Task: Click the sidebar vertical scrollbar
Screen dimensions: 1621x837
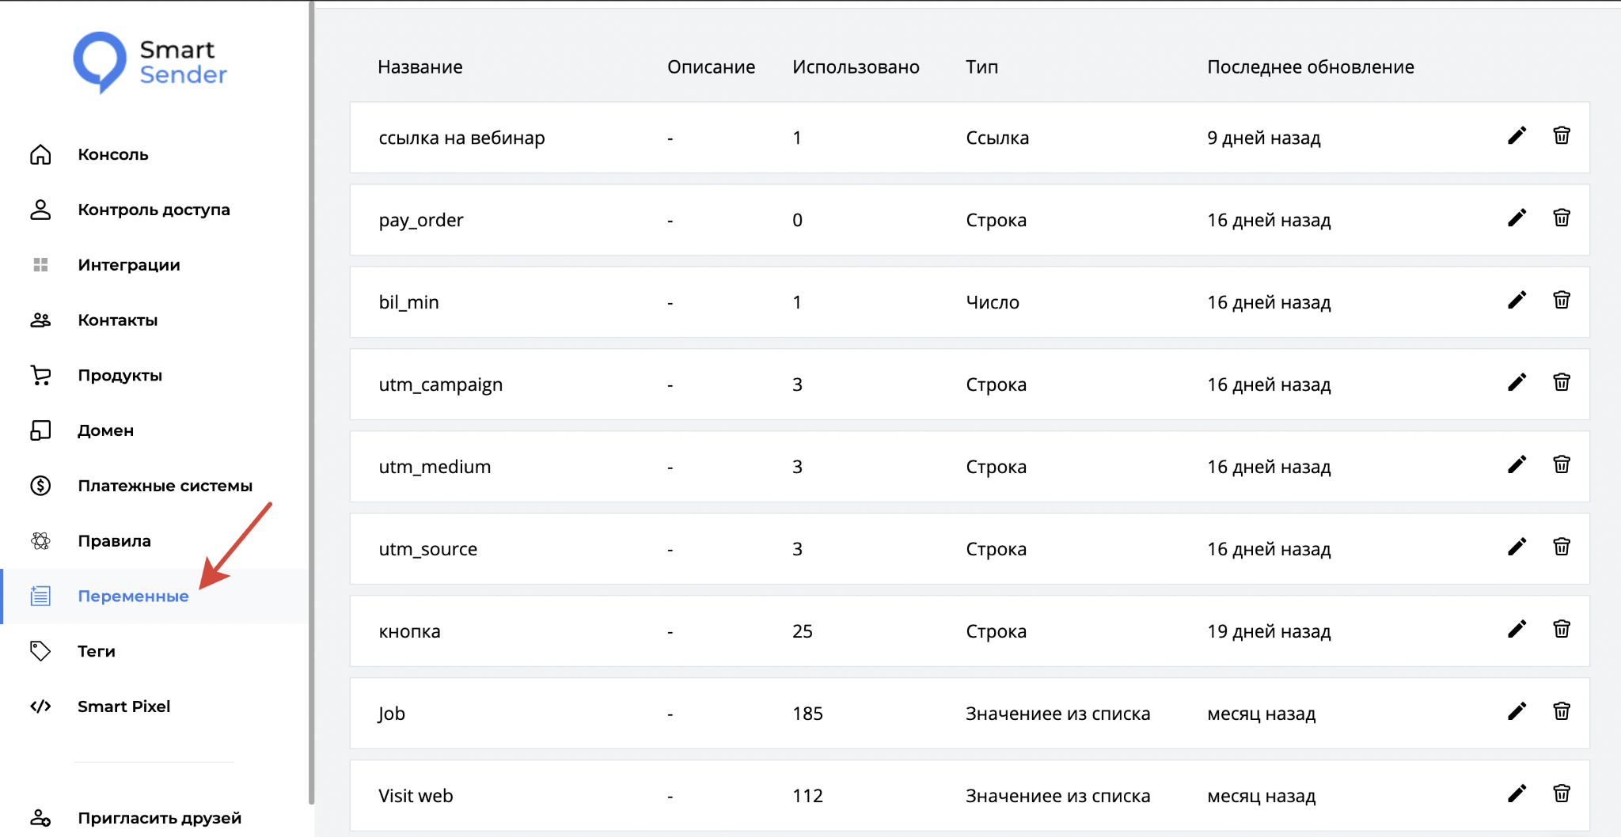Action: (311, 396)
